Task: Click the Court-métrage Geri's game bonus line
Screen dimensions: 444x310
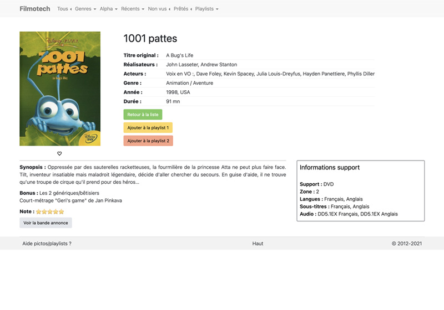Action: (x=70, y=200)
